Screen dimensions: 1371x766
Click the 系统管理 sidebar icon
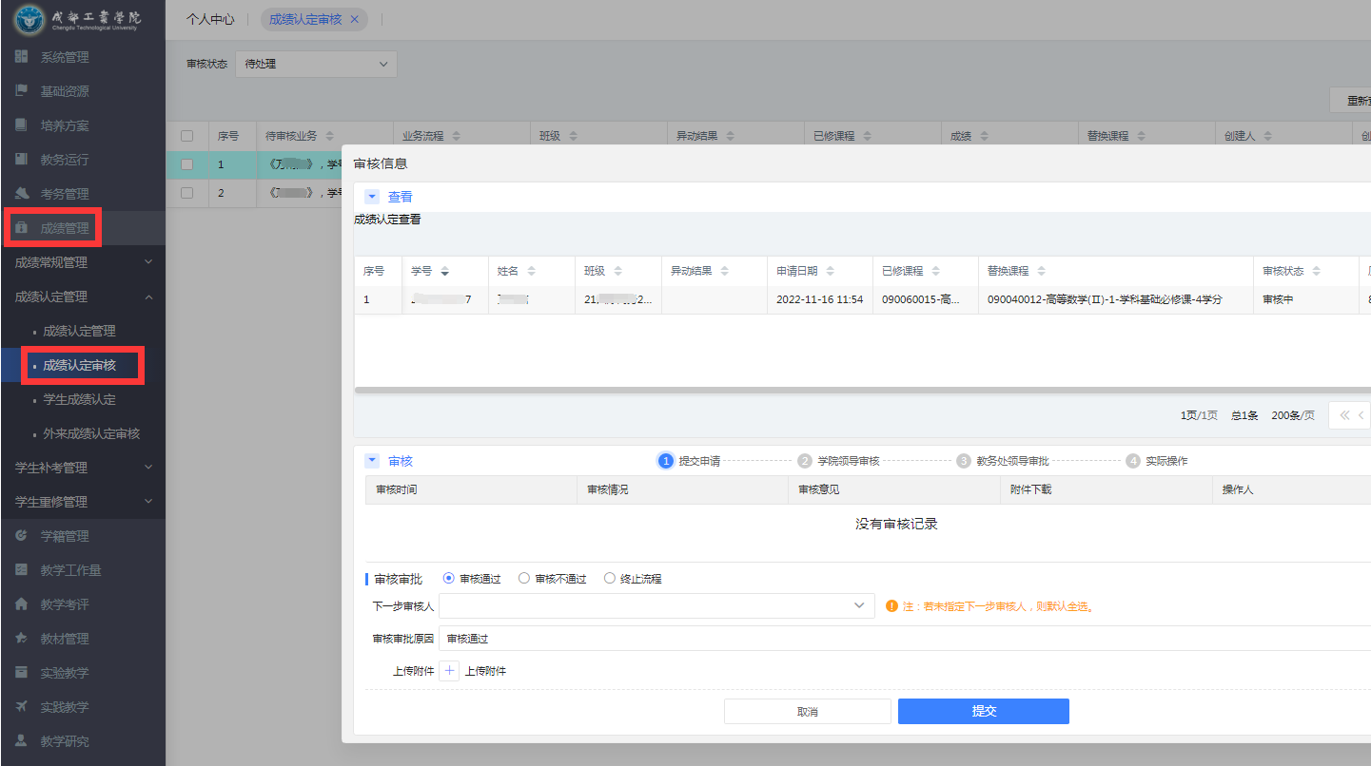(x=22, y=57)
